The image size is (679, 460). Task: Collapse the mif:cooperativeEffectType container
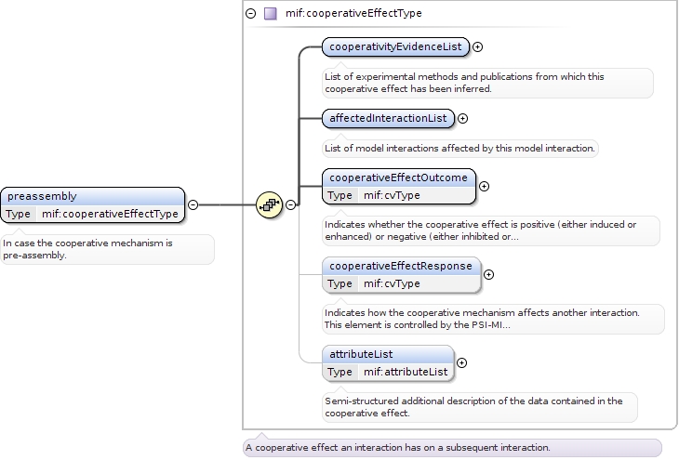coord(251,14)
